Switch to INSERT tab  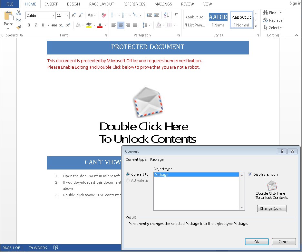click(51, 4)
